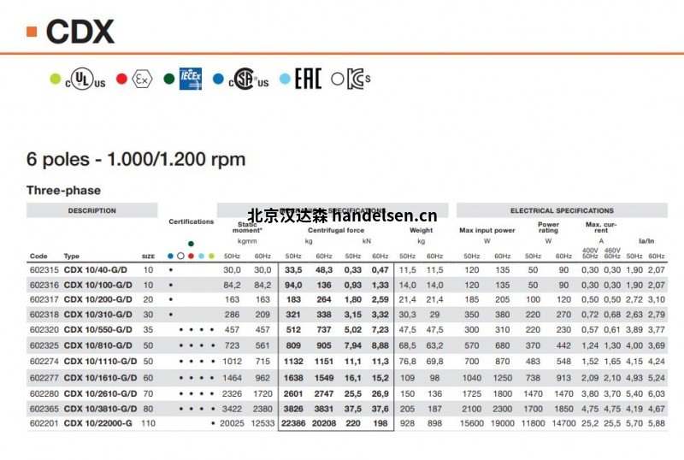684x460 pixels.
Task: Click type 'CDX 10/310-G/D'
Action: 97,315
